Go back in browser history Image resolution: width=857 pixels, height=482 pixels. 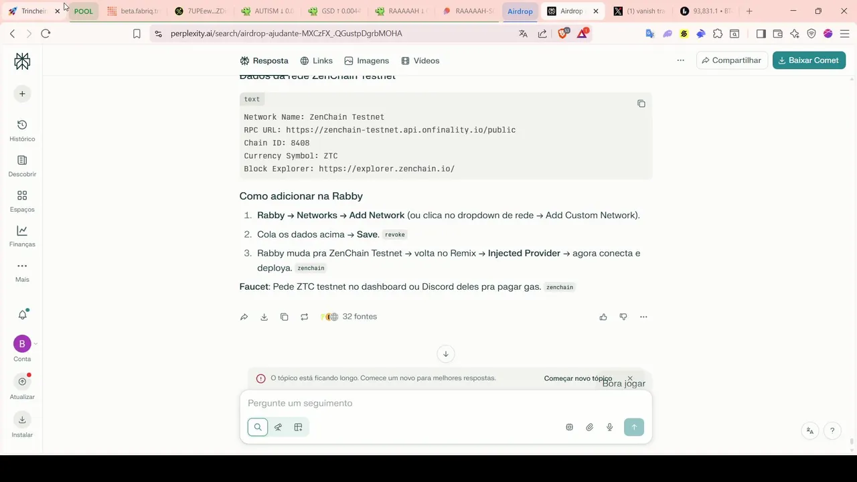12,33
